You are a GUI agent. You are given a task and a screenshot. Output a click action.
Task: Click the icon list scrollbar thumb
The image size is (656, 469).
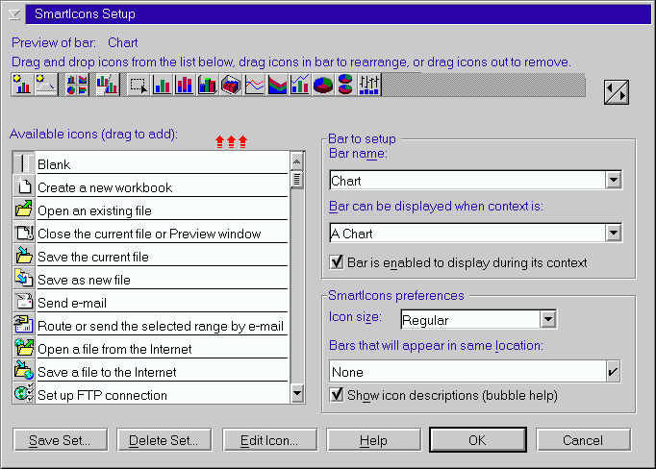click(x=297, y=180)
